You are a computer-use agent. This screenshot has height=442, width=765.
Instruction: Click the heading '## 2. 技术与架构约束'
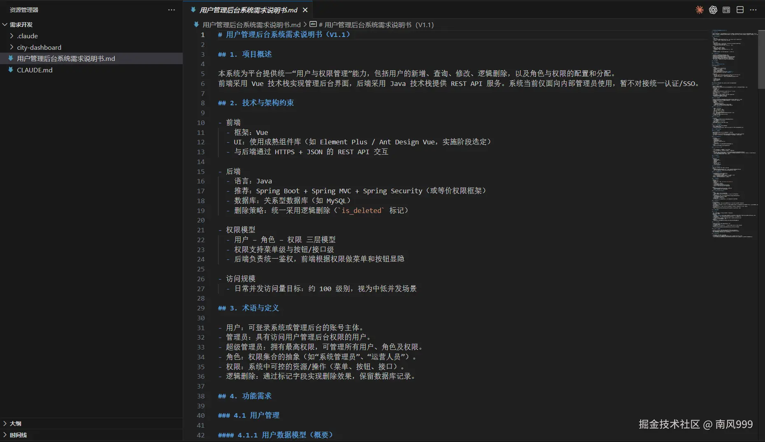tap(256, 103)
